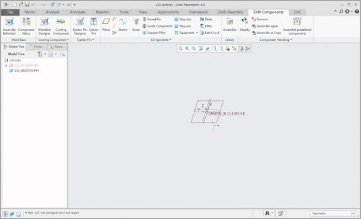
Task: Expand the greyed-out 123 part node
Action: 6,66
